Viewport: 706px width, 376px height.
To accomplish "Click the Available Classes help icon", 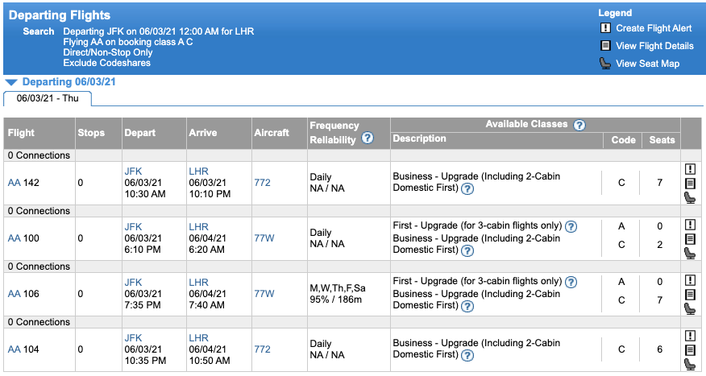I will tap(579, 125).
